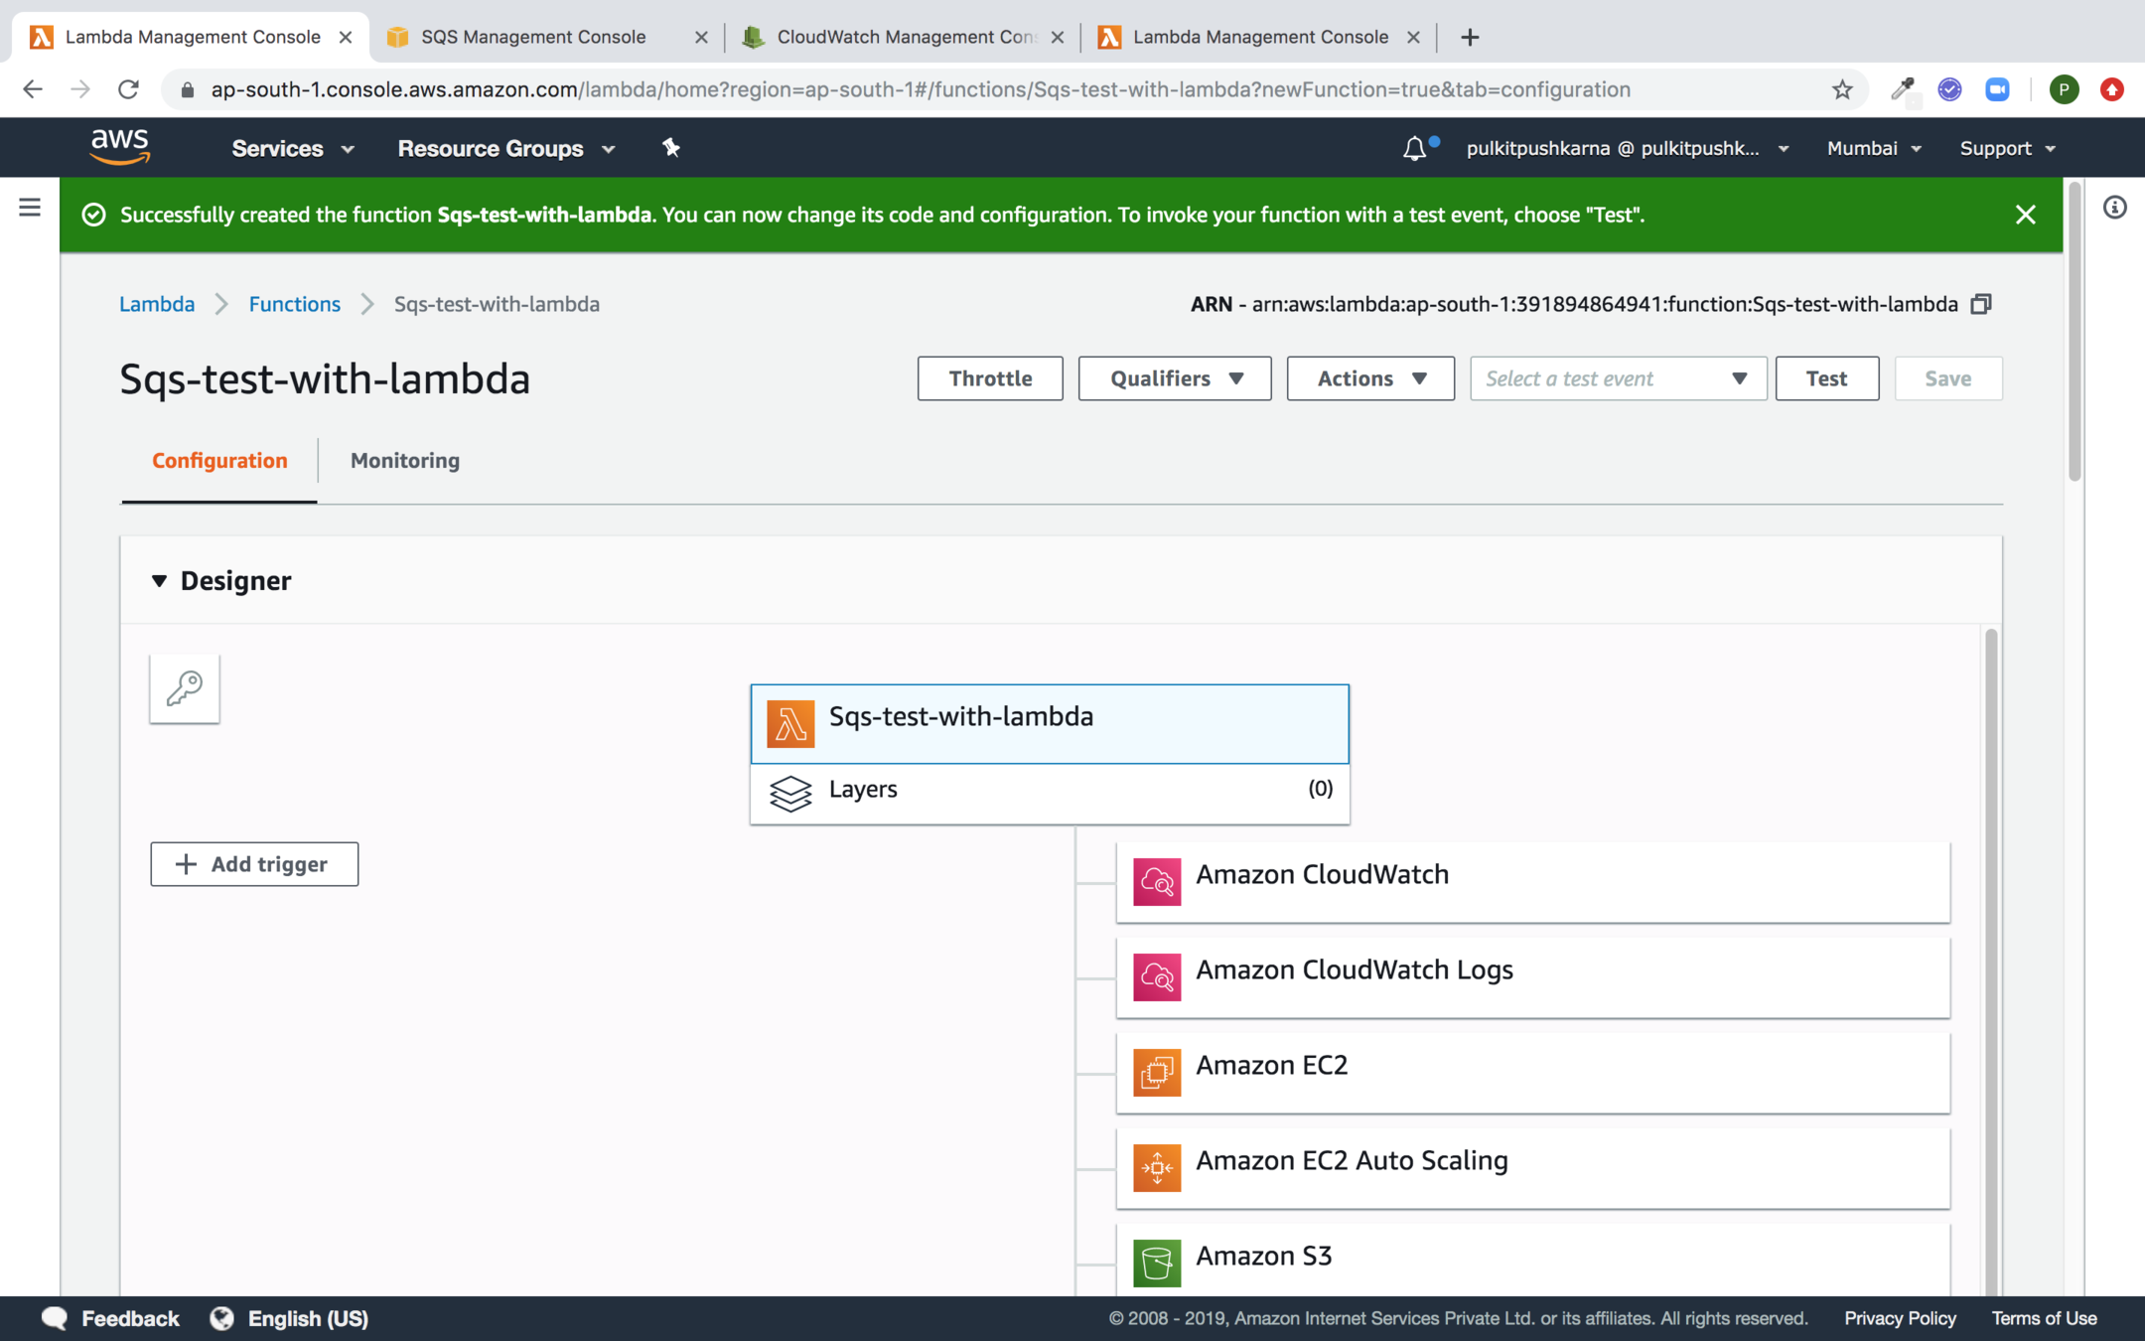Click the Amazon EC2 Auto Scaling icon
Screen dimensions: 2145x1341
[1157, 1168]
